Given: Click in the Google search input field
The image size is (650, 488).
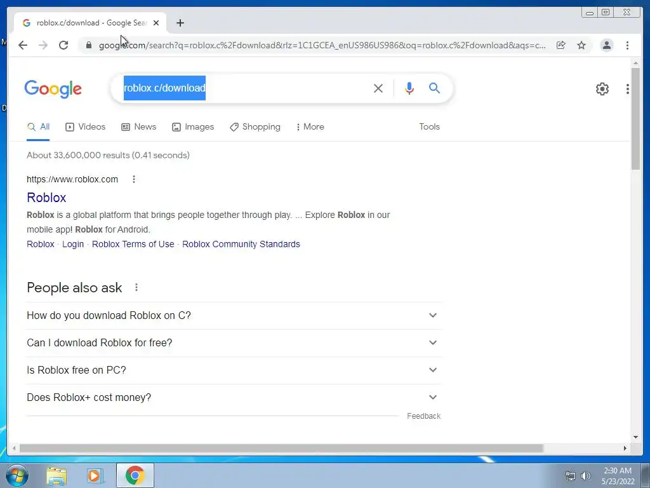Looking at the screenshot, I should (244, 88).
